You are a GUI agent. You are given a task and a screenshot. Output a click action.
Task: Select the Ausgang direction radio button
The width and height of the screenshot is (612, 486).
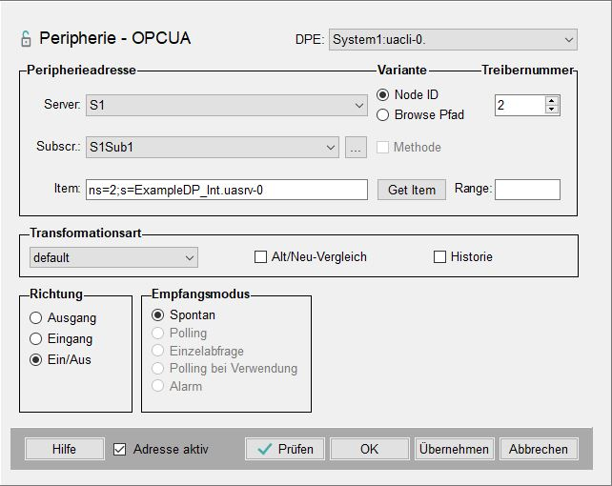(36, 318)
